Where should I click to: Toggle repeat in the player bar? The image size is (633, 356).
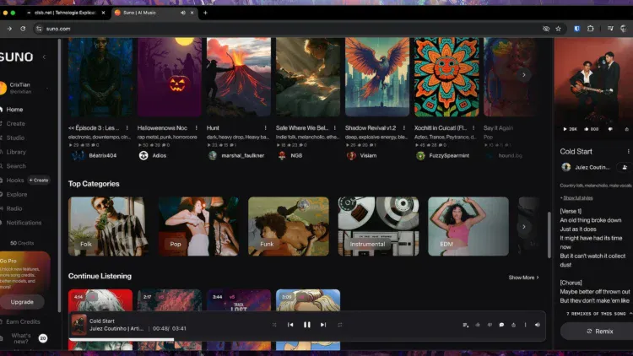coord(339,324)
